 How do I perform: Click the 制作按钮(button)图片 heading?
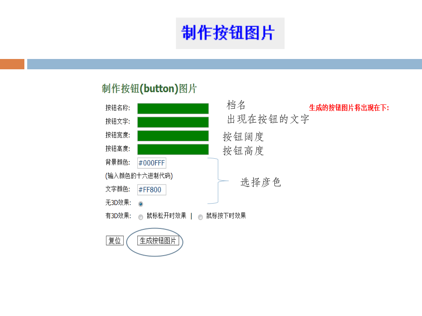point(150,88)
